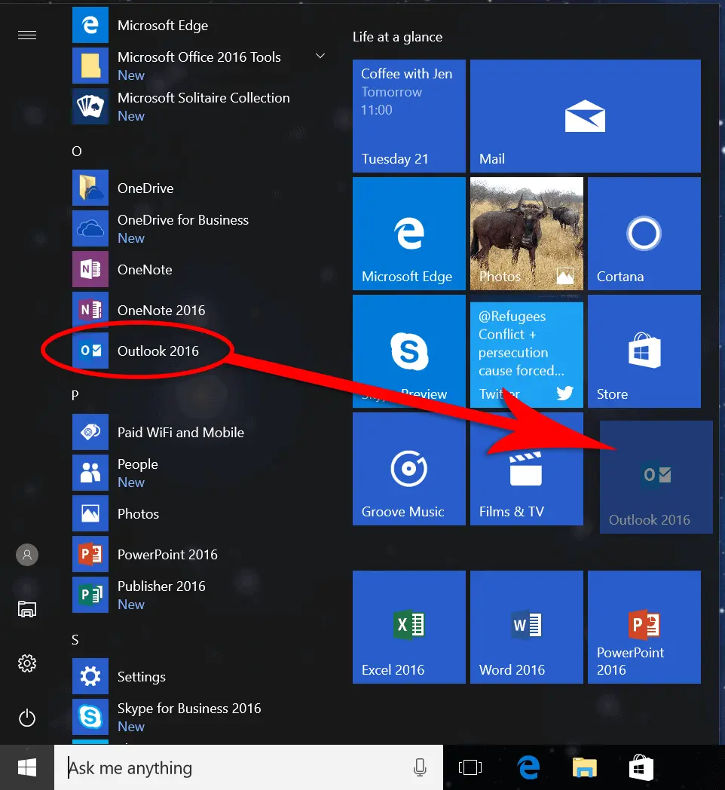Expand the Microsoft Office 2016 Tools folder chevron
The height and width of the screenshot is (790, 725).
click(x=320, y=56)
